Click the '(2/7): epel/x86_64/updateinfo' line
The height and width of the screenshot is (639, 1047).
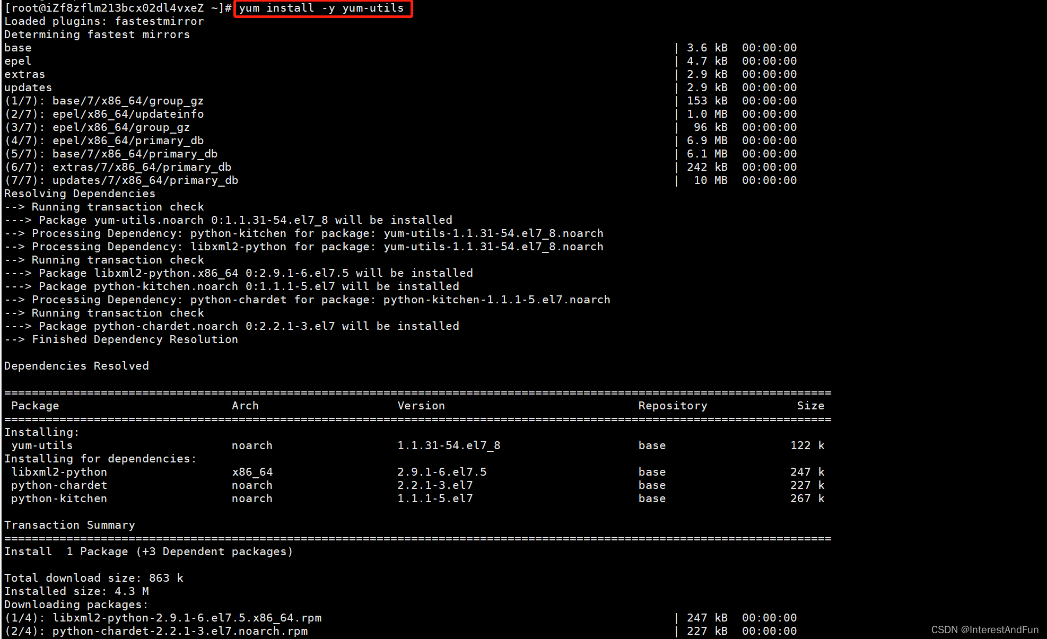[104, 114]
